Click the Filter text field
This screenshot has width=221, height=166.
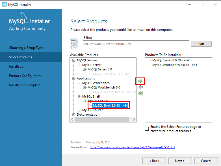(136, 44)
